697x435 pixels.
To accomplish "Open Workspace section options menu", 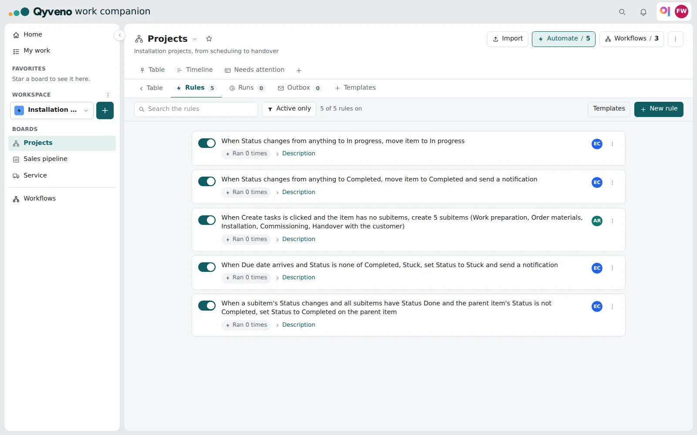I will [108, 95].
